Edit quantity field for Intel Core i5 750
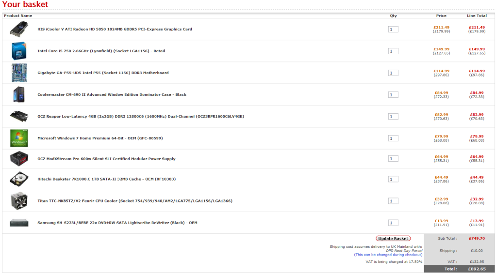This screenshot has height=274, width=496. [x=393, y=51]
